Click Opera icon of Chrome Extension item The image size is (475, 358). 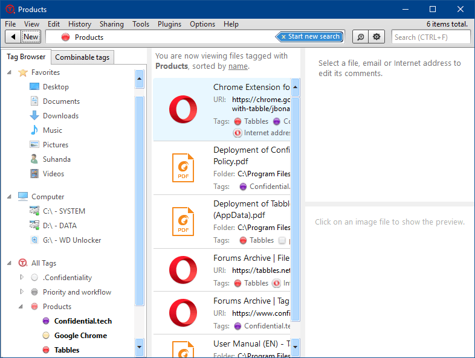(x=183, y=109)
